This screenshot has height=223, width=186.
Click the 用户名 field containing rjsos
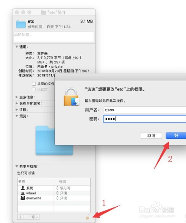click(x=145, y=110)
